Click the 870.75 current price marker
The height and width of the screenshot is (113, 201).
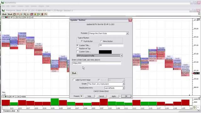click(197, 73)
